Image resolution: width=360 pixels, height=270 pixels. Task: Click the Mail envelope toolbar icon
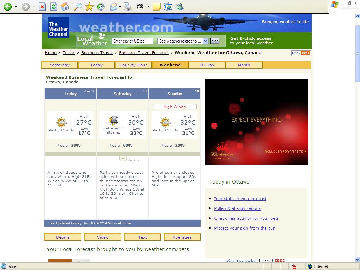114,7
